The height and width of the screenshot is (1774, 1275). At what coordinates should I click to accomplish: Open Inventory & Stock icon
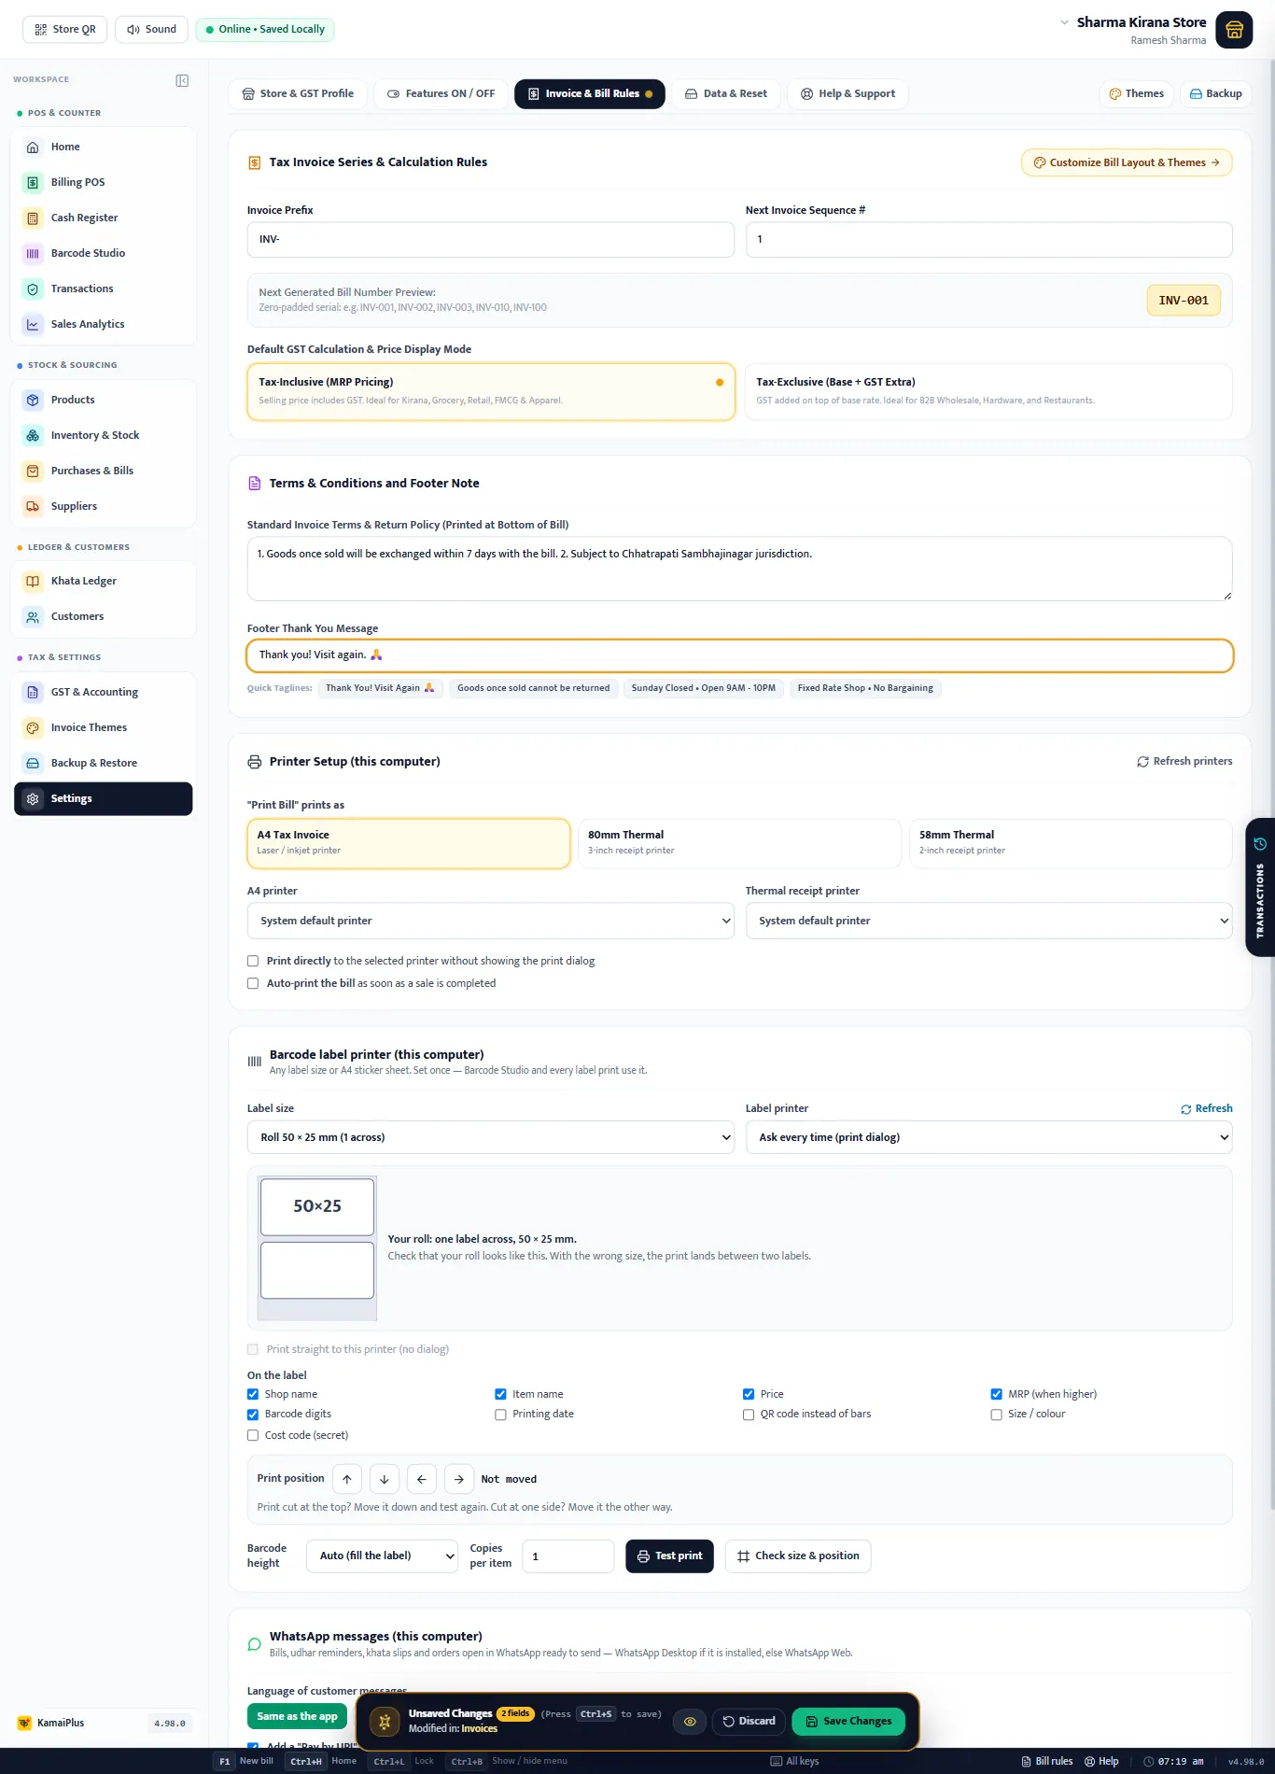point(33,435)
